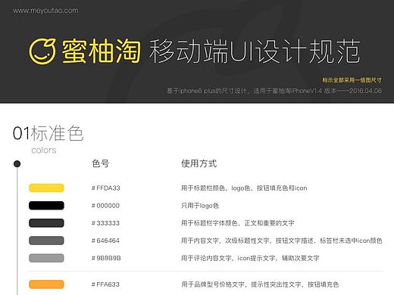Click usage text 用于标题栏颜色，logo色

(x=244, y=188)
